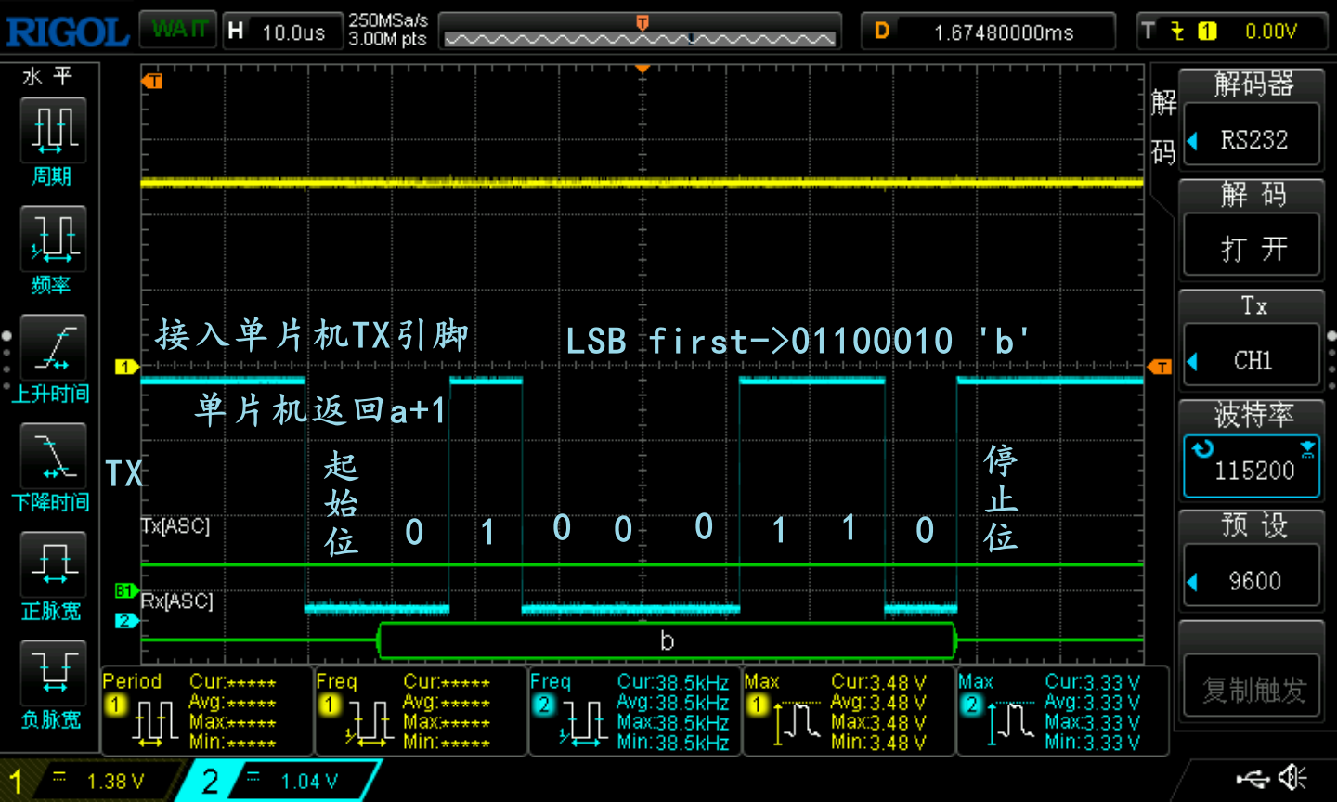The width and height of the screenshot is (1337, 802).
Task: Click the decoded 'b' byte on the bus
Action: [667, 640]
